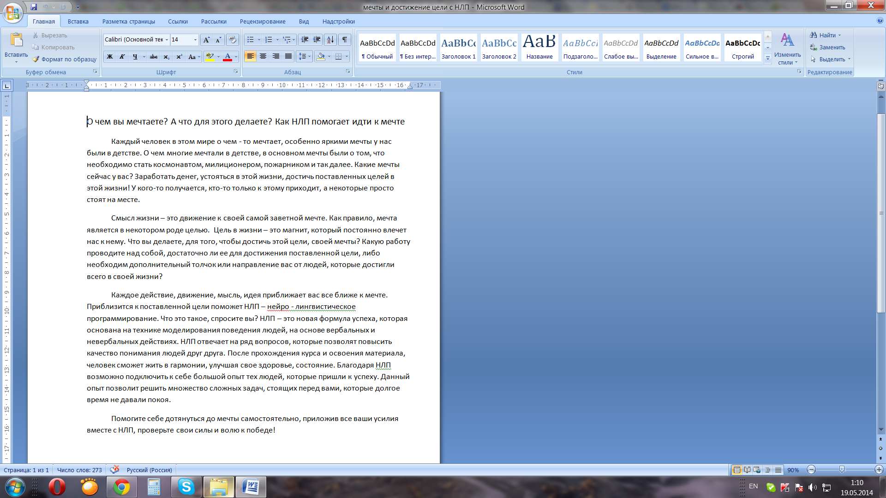Toggle bold (Ж) formatting
The image size is (886, 498).
pyautogui.click(x=110, y=57)
